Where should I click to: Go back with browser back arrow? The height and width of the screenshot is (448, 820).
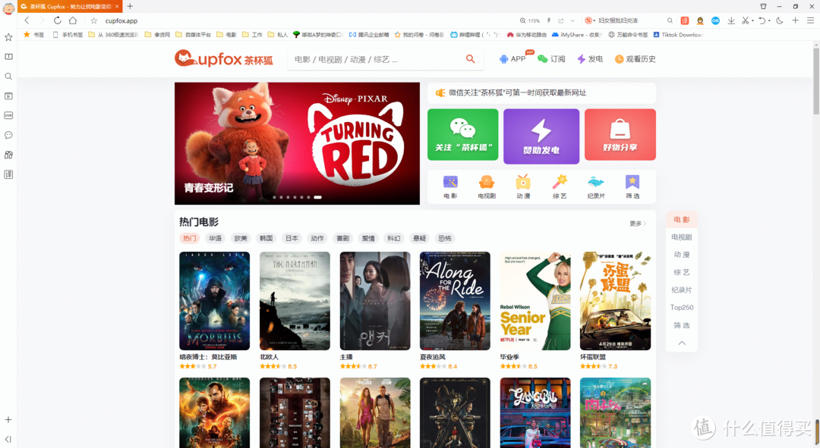pyautogui.click(x=27, y=20)
